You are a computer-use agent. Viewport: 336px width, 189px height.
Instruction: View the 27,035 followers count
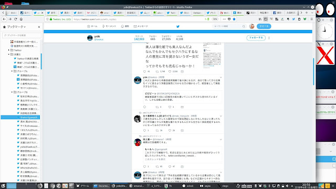tap(166, 38)
